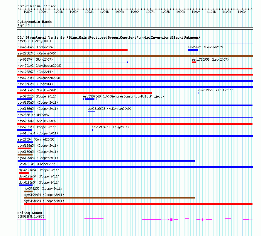Image resolution: width=261 pixels, height=236 pixels.
Task: Click dgv6192n54 (Cooper2011) label
Action: 39,176
